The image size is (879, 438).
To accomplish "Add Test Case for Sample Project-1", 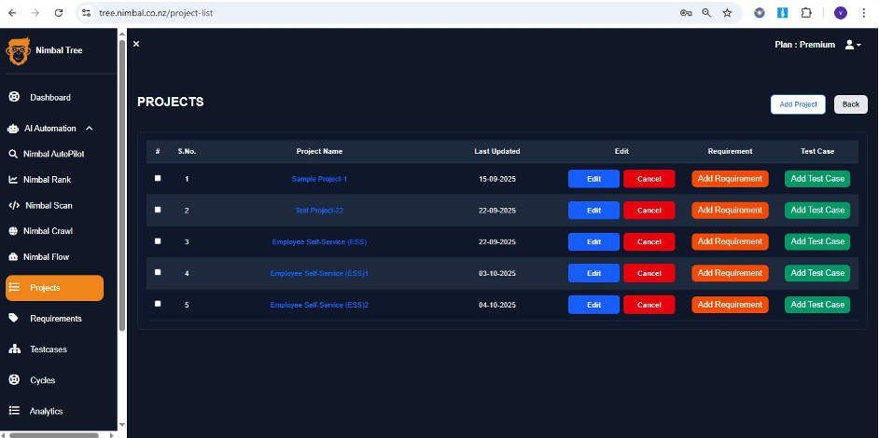I will tap(817, 179).
